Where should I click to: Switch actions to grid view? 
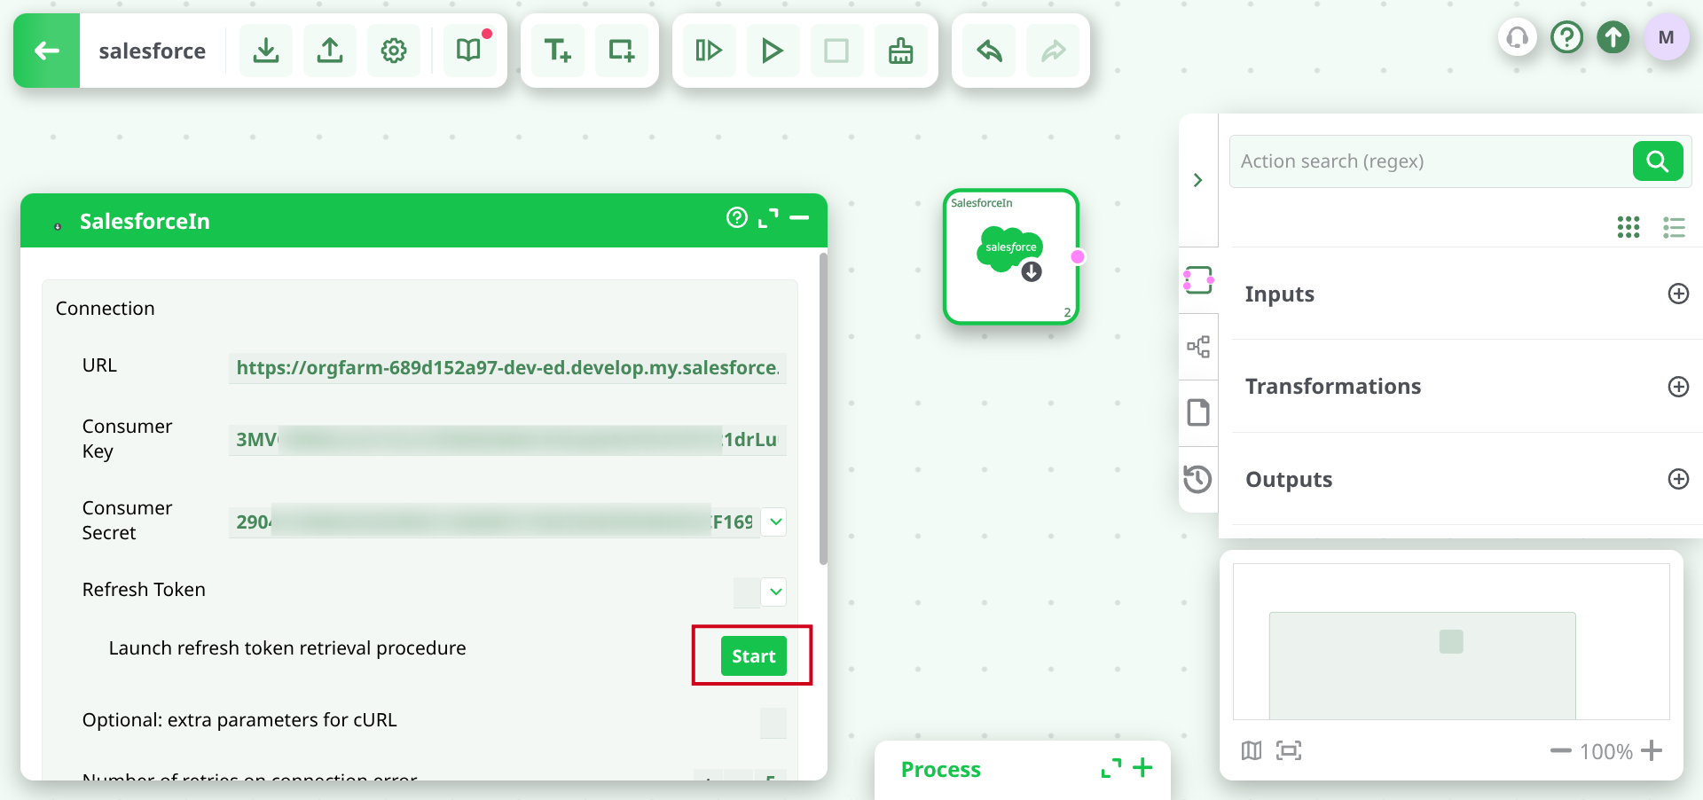click(x=1628, y=227)
